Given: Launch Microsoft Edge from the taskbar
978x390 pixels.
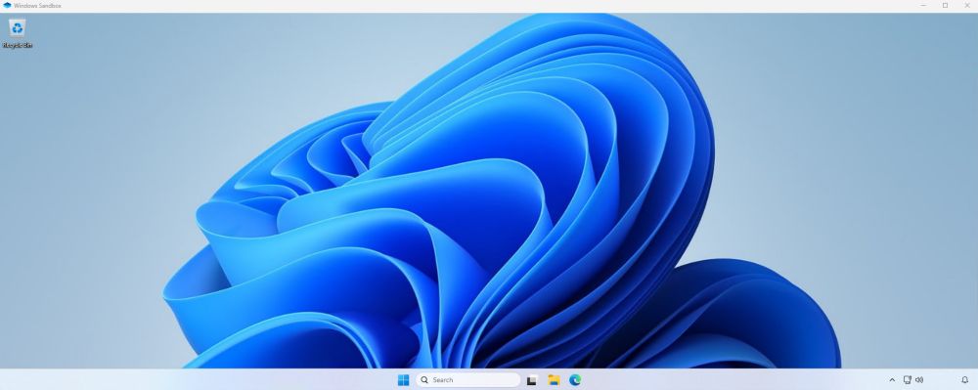Looking at the screenshot, I should (x=575, y=380).
